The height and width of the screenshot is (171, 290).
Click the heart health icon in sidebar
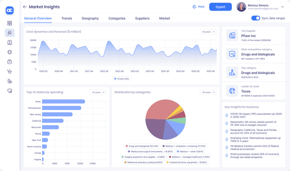pyautogui.click(x=10, y=91)
